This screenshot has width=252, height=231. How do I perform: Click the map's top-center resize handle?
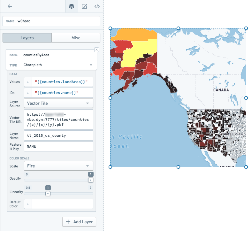pos(178,28)
